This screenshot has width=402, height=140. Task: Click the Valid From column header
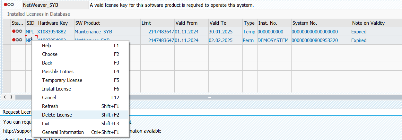[191, 23]
